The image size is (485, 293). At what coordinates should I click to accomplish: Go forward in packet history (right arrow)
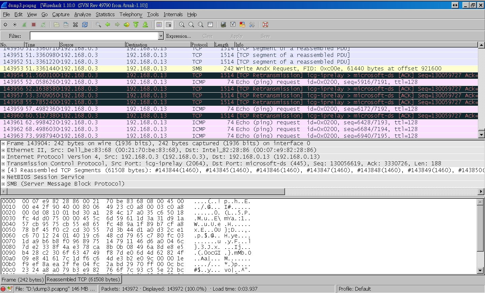pos(117,25)
